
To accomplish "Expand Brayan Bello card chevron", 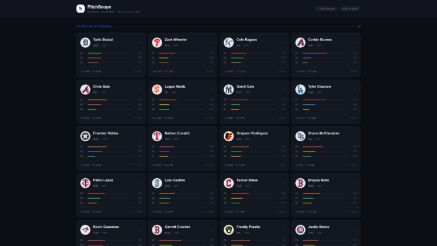I will [355, 183].
